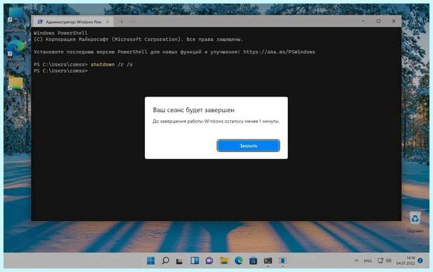The width and height of the screenshot is (433, 272).
Task: Select the Сеть folder desktop icon
Action: click(x=16, y=86)
